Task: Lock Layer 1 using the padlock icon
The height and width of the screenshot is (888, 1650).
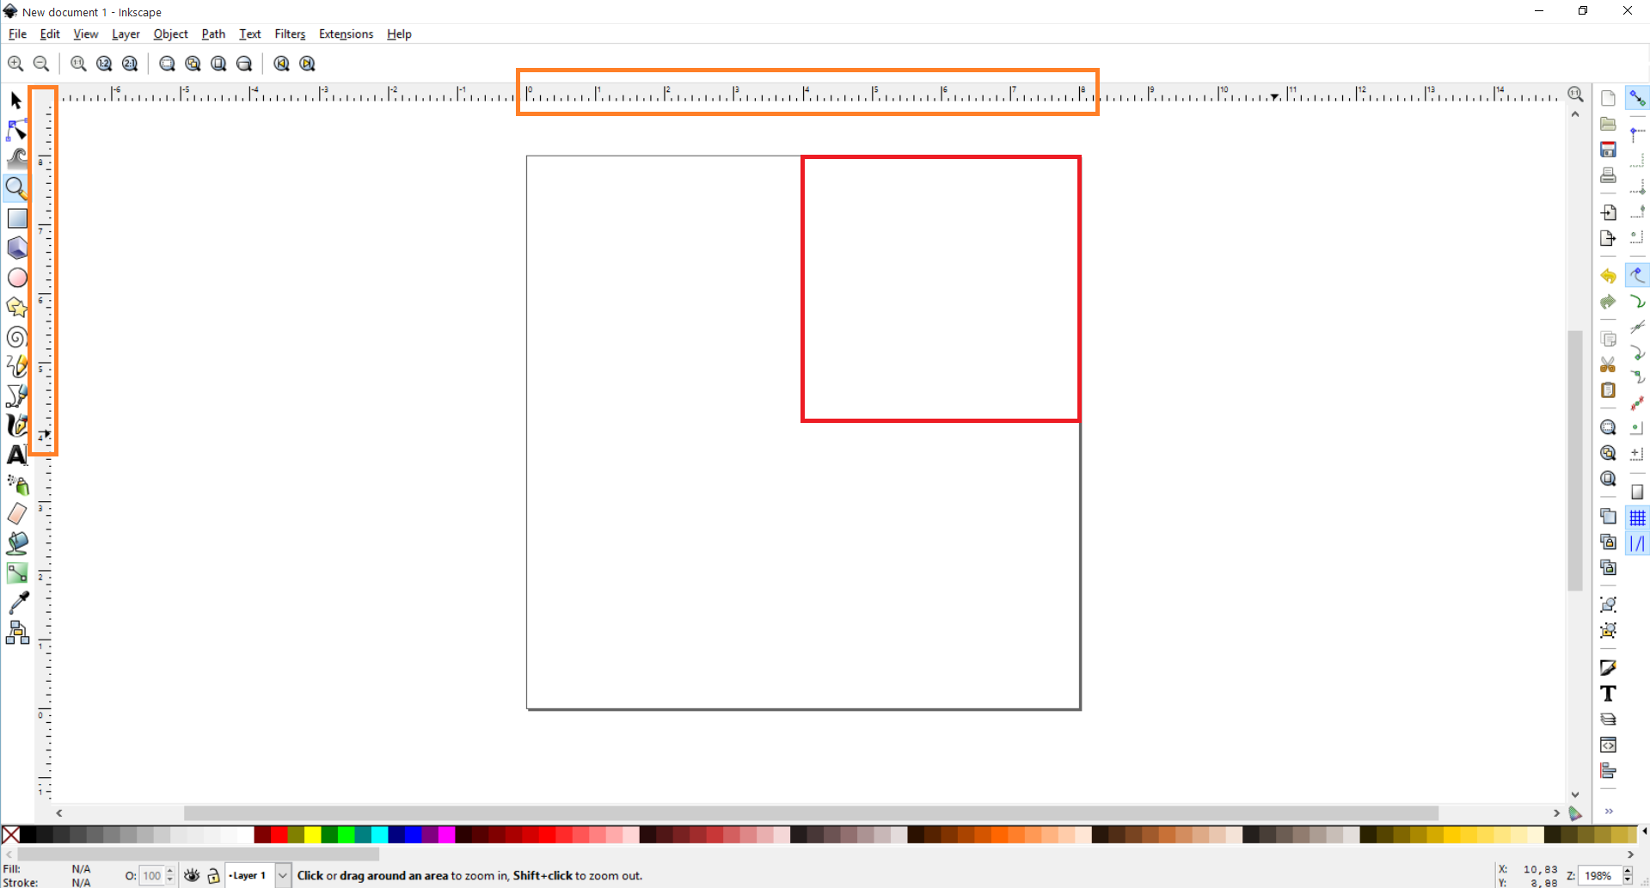Action: [213, 875]
